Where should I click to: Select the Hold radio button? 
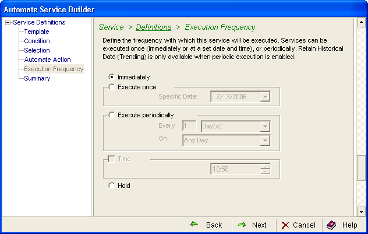pos(111,186)
